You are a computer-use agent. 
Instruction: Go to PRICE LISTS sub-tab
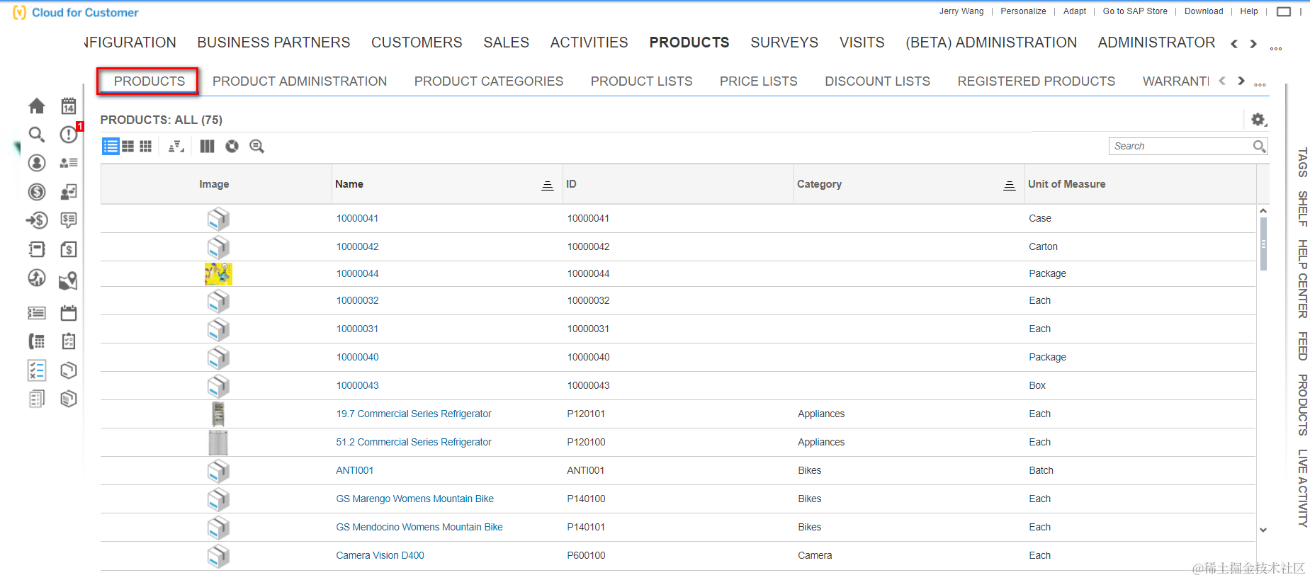tap(759, 81)
